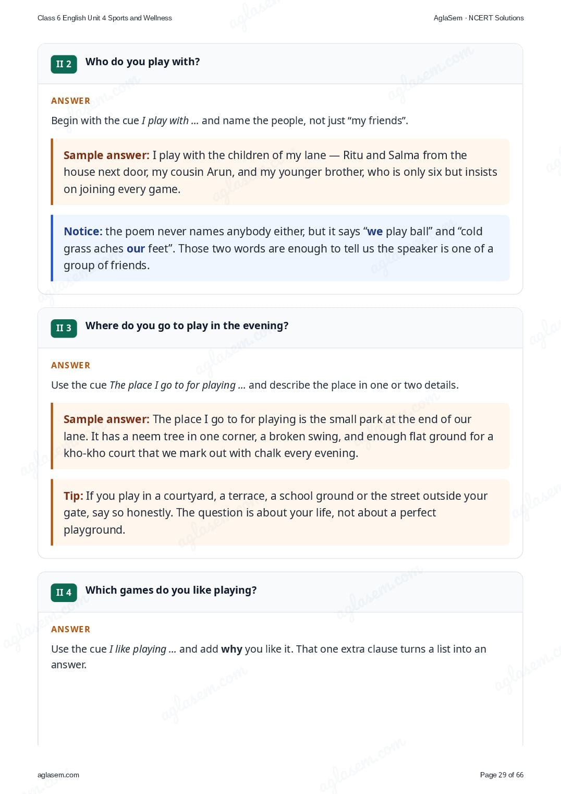561x794 pixels.
Task: Click the 'Page 29 of 66' indicator
Action: tap(502, 775)
